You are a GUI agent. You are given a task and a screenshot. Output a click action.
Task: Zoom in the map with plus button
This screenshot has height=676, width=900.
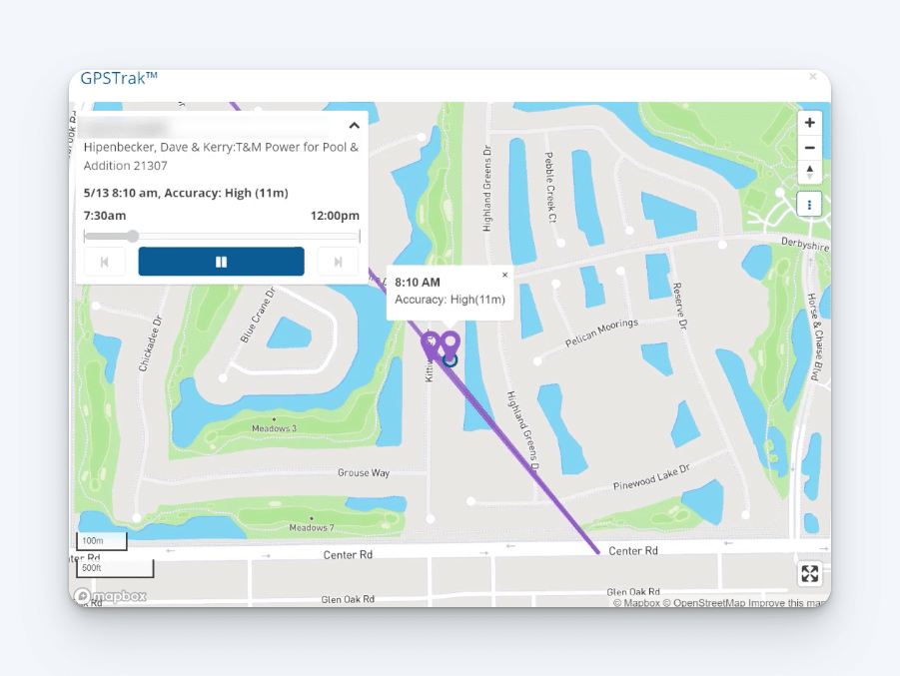[809, 123]
